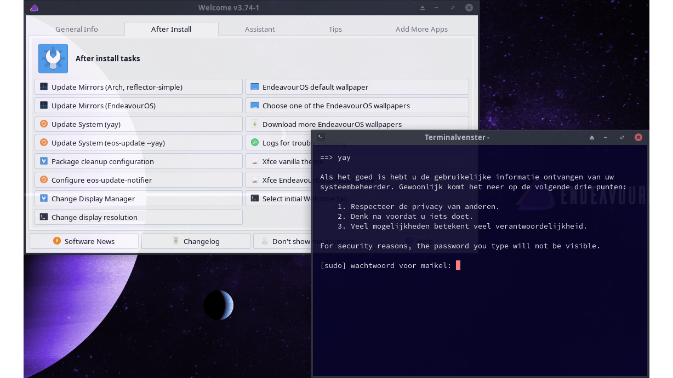
Task: Click the Change display resolution terminal icon
Action: pyautogui.click(x=44, y=217)
